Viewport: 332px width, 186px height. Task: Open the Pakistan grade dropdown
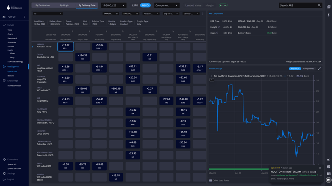click(151, 14)
